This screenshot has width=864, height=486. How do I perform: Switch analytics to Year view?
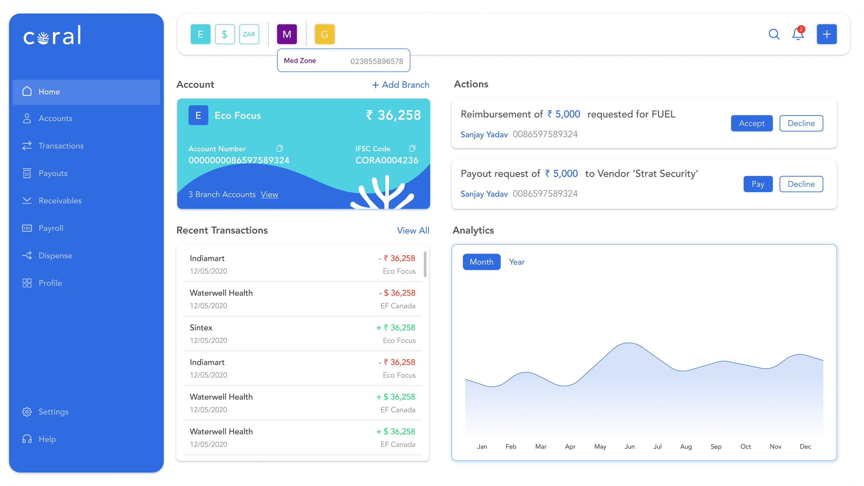click(517, 262)
